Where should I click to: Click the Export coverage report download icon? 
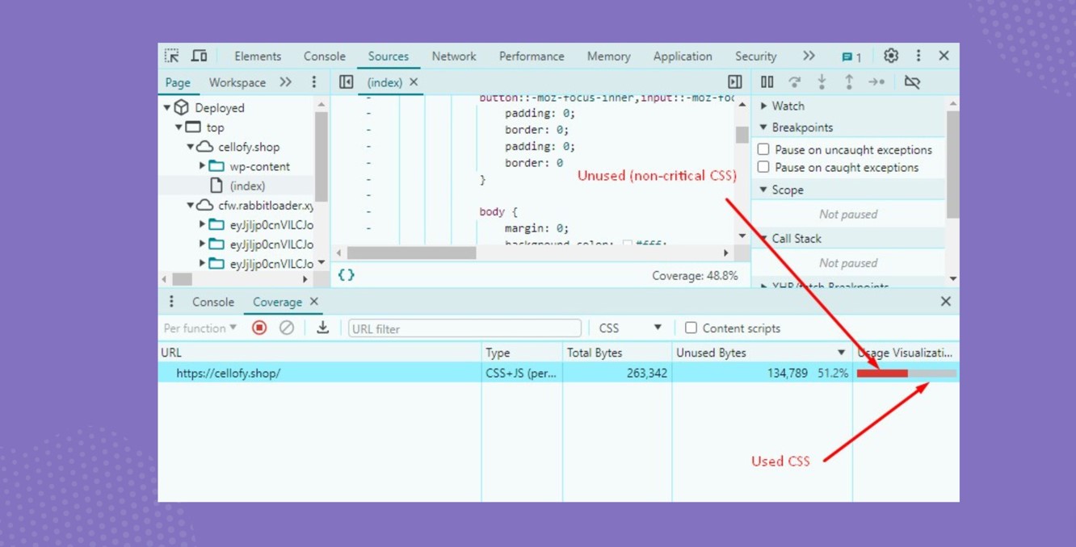click(x=322, y=328)
